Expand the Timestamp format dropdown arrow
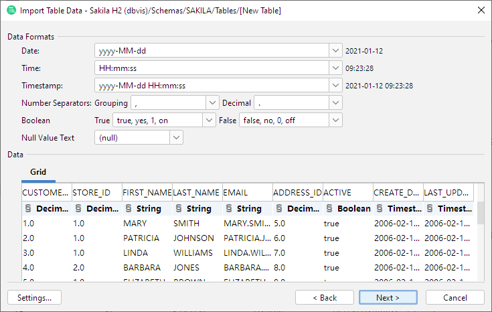This screenshot has height=312, width=492. click(x=335, y=86)
